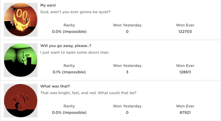The width and height of the screenshot is (221, 121).
Task: Click the Won Yesterday value of 3
Action: (x=127, y=72)
